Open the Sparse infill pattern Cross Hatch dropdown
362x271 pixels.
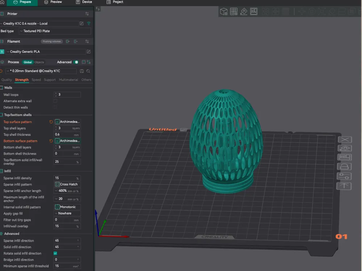point(67,184)
